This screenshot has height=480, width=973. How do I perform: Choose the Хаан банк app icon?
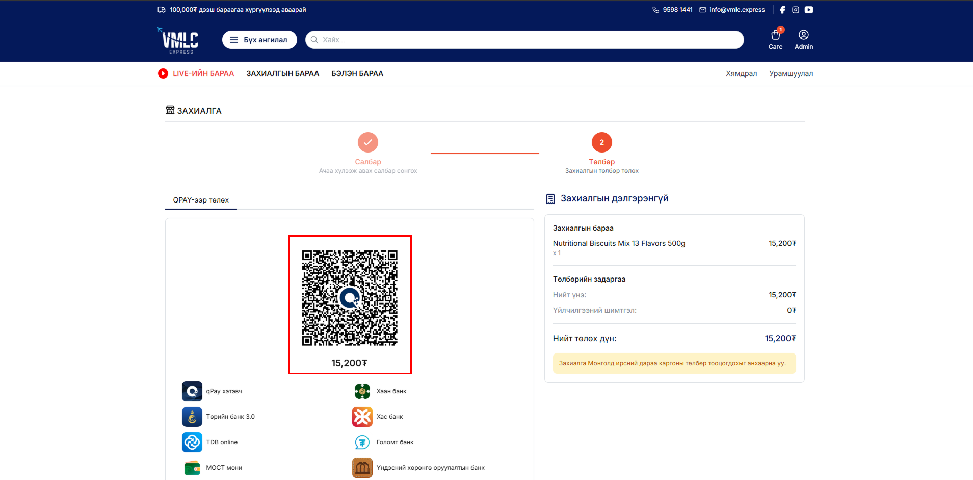pyautogui.click(x=362, y=391)
